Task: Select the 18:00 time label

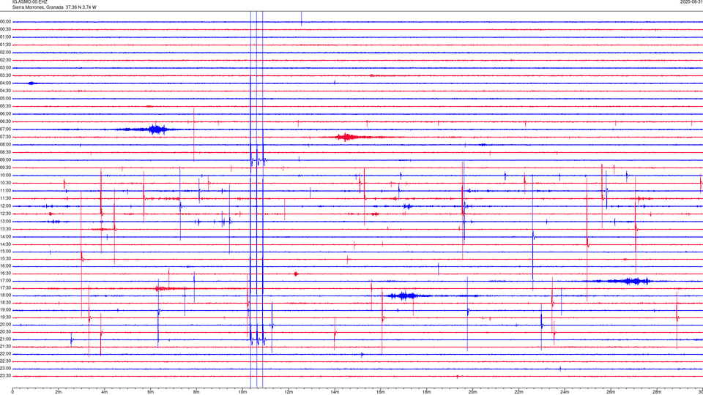Action: [5, 296]
